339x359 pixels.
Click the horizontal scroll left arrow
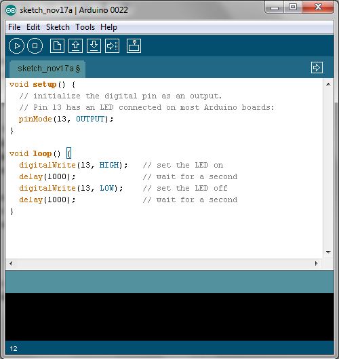pos(11,263)
